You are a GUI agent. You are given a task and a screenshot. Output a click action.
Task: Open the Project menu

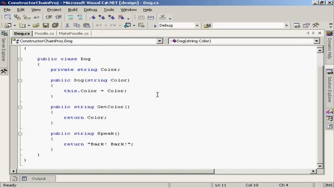pyautogui.click(x=54, y=10)
